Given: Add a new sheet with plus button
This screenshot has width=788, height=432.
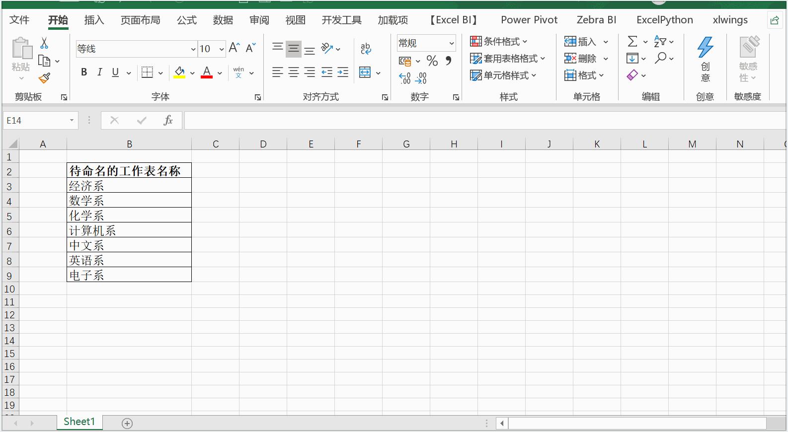Looking at the screenshot, I should [x=127, y=423].
